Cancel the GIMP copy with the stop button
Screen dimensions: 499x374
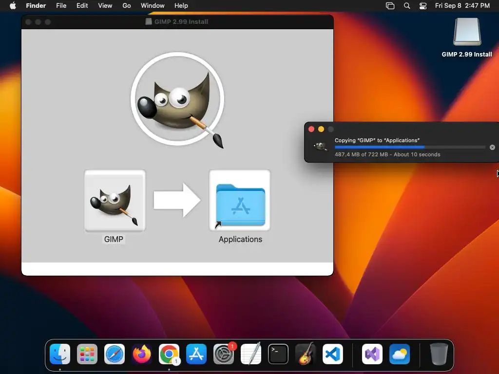point(492,147)
